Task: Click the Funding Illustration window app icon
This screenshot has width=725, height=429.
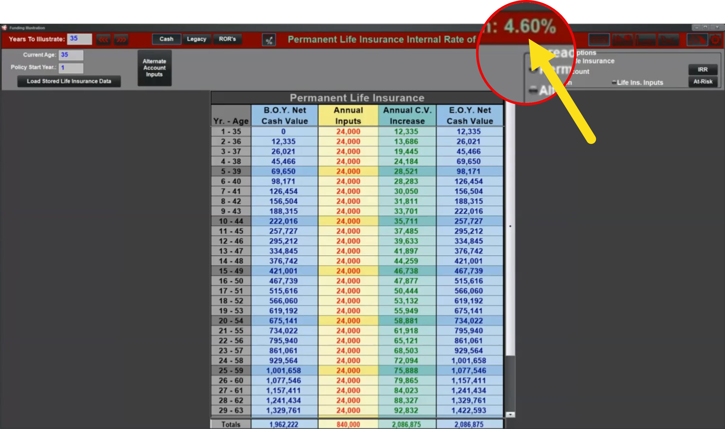Action: pyautogui.click(x=4, y=28)
